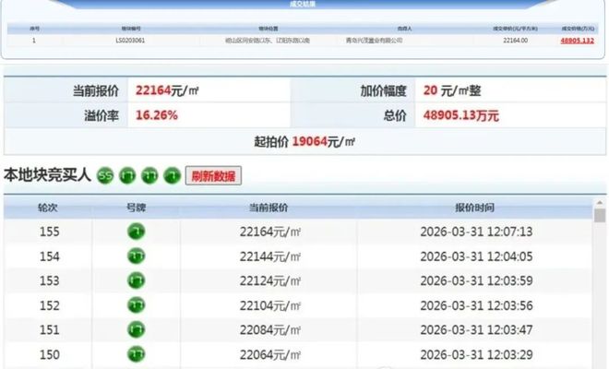Click the bid list vertical scrollbar track
Screen dimensions: 609x369
tap(600, 295)
